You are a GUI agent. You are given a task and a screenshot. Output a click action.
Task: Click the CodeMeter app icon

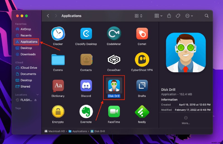tap(114, 34)
